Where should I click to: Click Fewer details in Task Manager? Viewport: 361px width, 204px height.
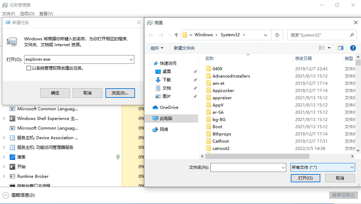(18, 195)
